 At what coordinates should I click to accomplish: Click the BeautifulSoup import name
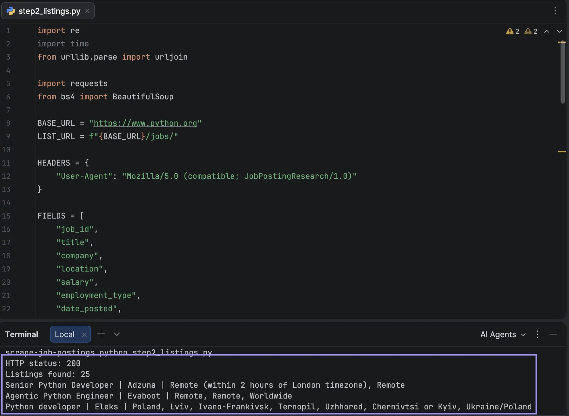tap(143, 97)
